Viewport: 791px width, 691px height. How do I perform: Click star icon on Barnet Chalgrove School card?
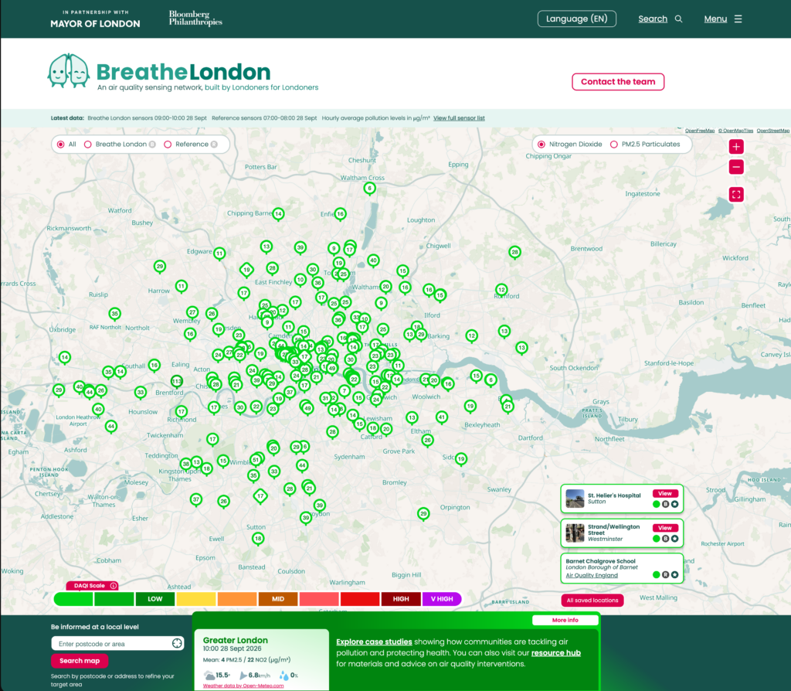pyautogui.click(x=674, y=574)
